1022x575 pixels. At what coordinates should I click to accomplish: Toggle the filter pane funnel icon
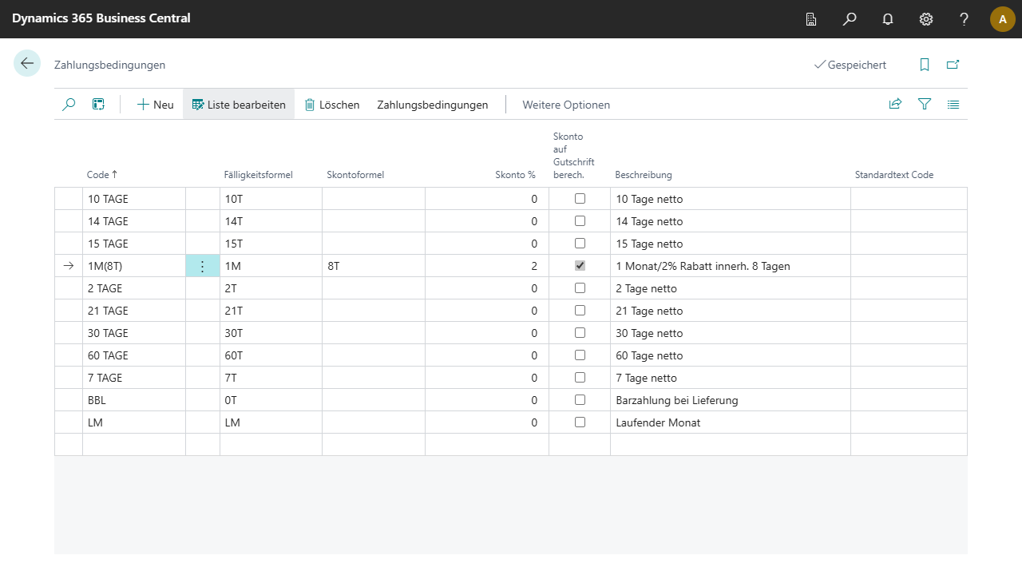pyautogui.click(x=925, y=105)
